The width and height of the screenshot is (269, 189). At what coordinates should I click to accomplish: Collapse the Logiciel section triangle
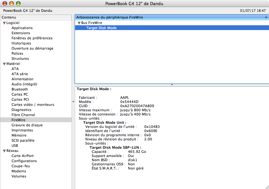pyautogui.click(x=4, y=23)
